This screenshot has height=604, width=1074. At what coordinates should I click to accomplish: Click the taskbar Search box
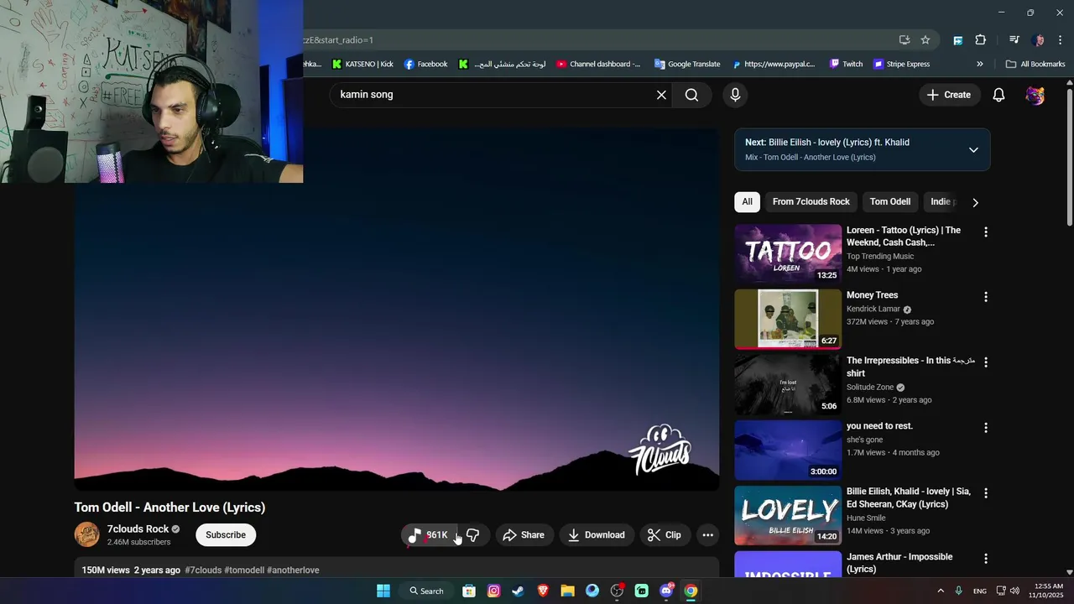pyautogui.click(x=426, y=591)
